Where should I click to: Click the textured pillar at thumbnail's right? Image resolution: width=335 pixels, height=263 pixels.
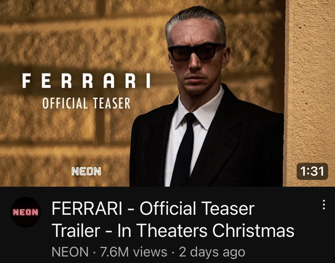click(310, 85)
